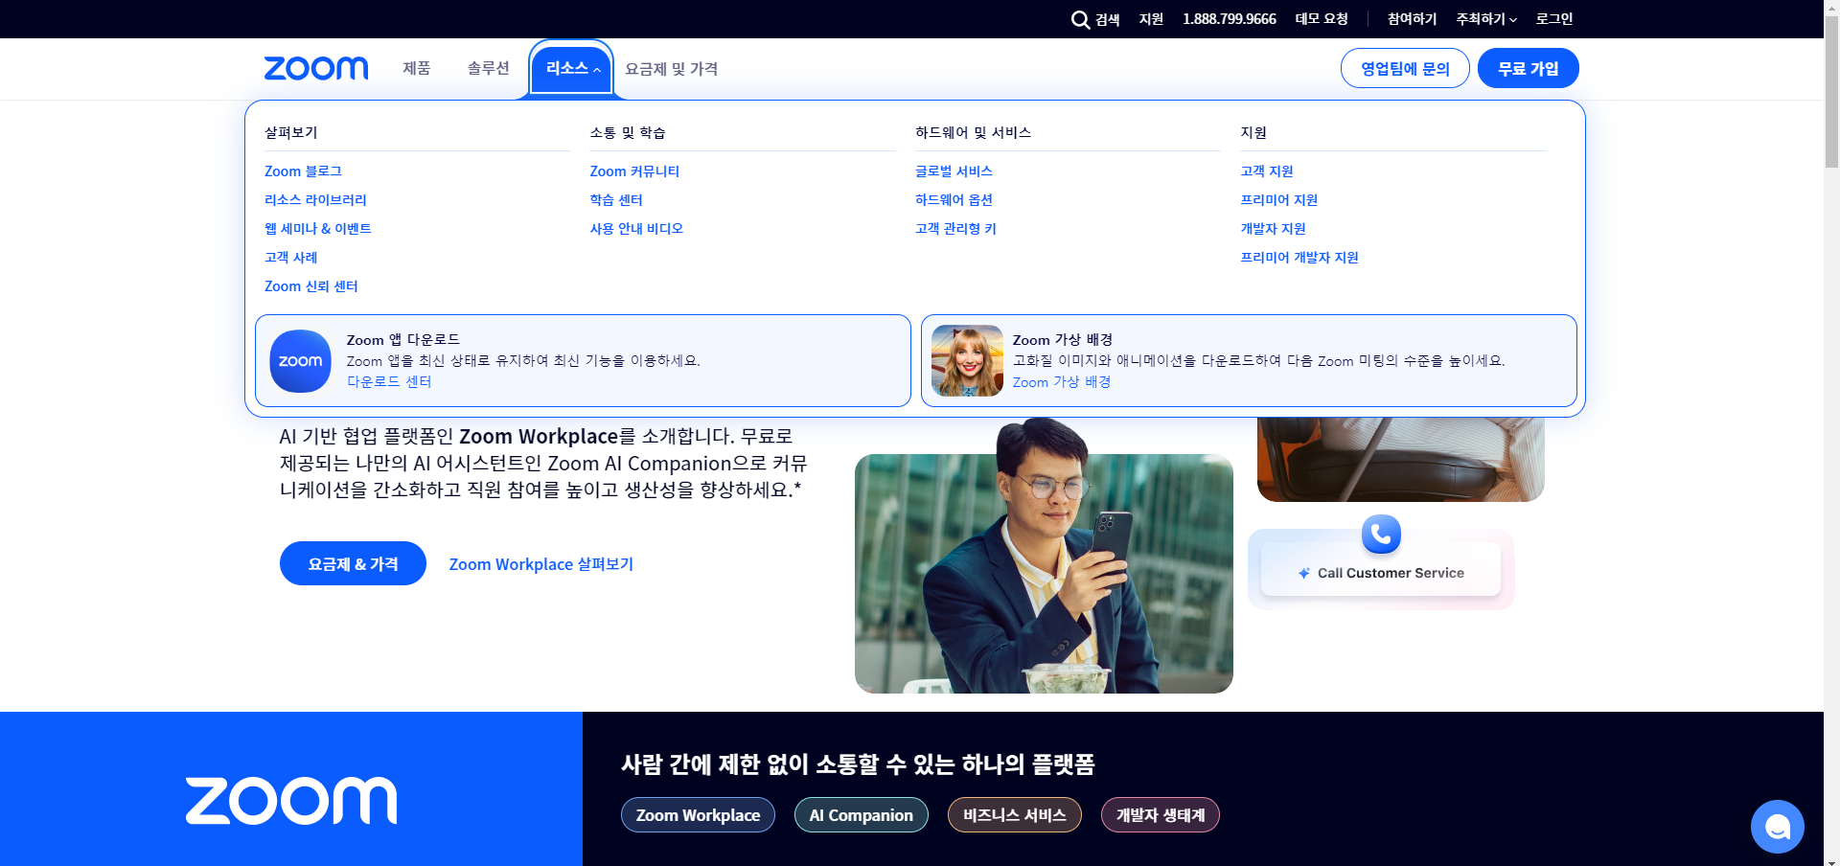The height and width of the screenshot is (866, 1840).
Task: Click 데모 요청 in top bar
Action: click(x=1322, y=19)
